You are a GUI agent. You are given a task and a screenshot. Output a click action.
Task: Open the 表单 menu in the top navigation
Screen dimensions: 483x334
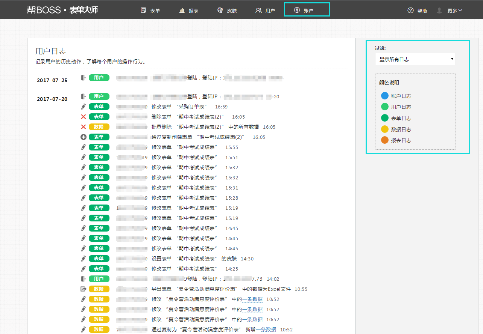(150, 11)
